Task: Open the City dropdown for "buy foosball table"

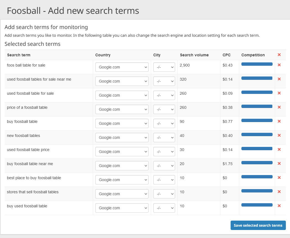Action: [x=164, y=123]
